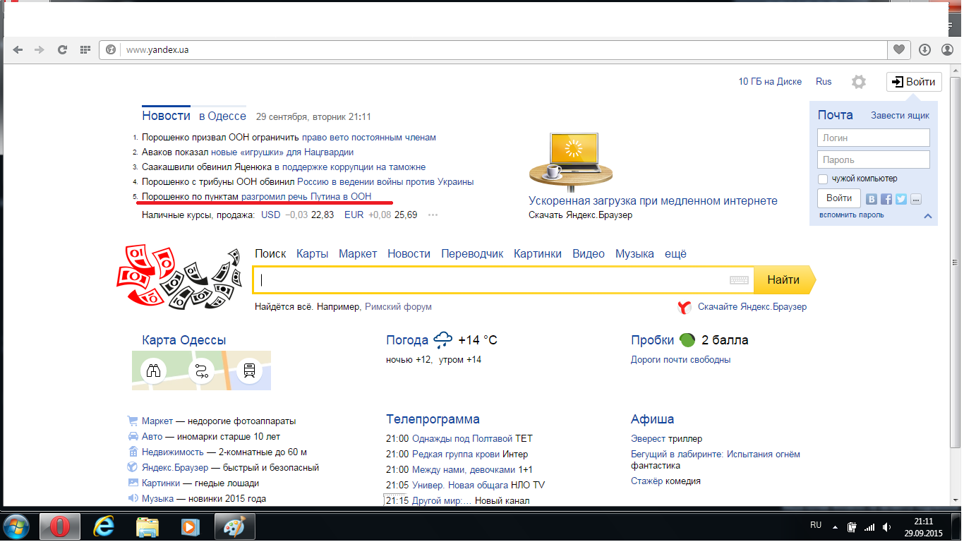This screenshot has height=542, width=964.
Task: Click the public transport icon on Odessa map
Action: point(249,370)
